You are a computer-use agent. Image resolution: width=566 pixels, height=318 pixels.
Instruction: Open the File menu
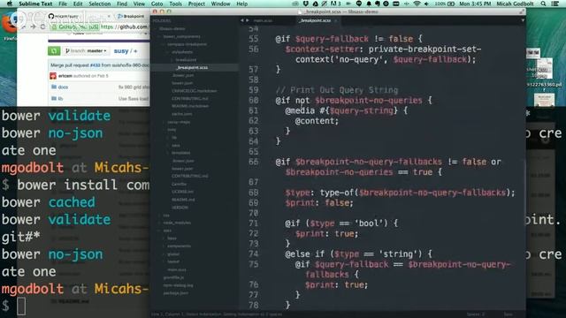[63, 4]
